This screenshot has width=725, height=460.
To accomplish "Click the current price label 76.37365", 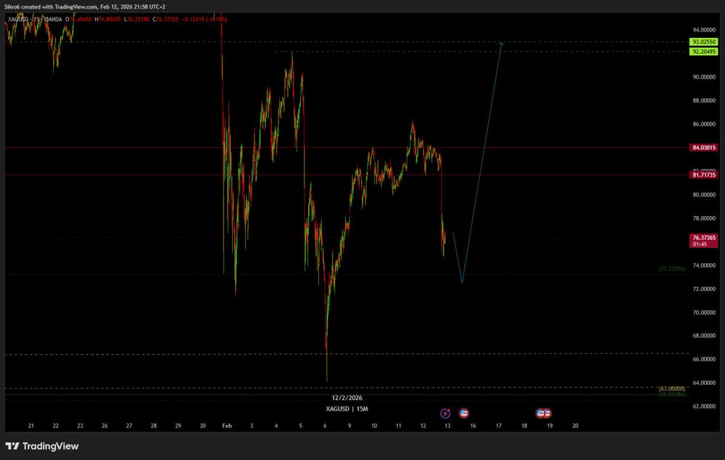I will coord(703,238).
